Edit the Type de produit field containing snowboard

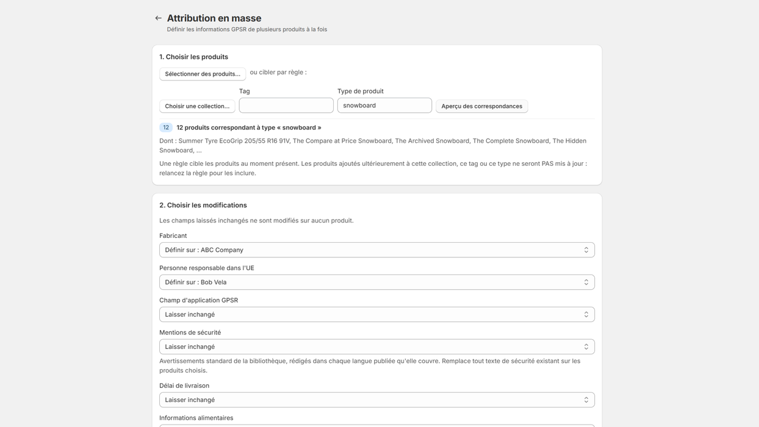[x=384, y=106]
